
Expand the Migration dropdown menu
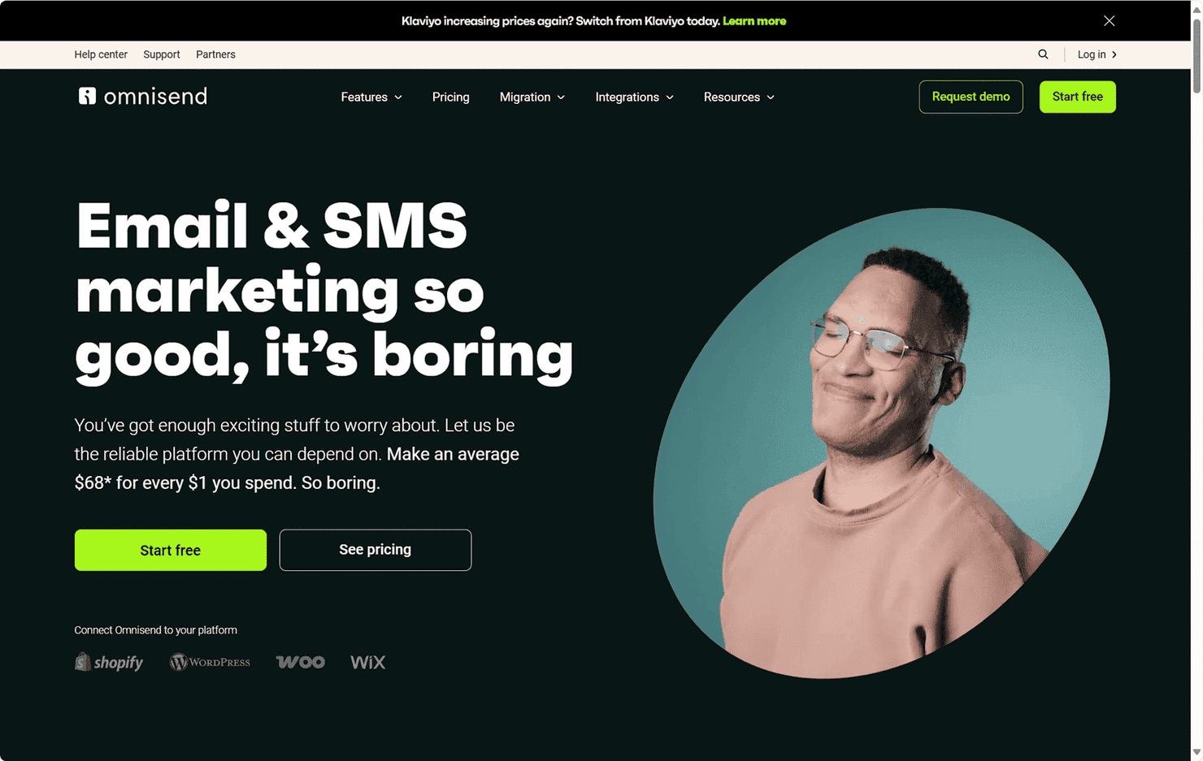tap(532, 97)
